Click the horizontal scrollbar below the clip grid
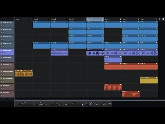 point(90,100)
